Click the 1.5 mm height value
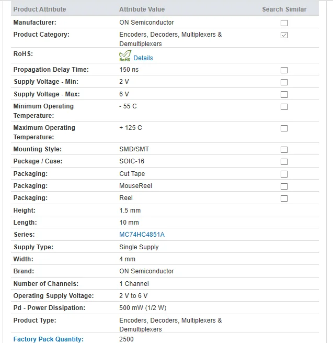Screen dimensions: 333x343 pyautogui.click(x=130, y=211)
